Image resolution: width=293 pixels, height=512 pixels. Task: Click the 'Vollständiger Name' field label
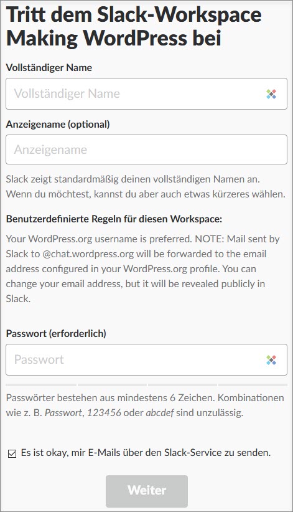pos(49,68)
